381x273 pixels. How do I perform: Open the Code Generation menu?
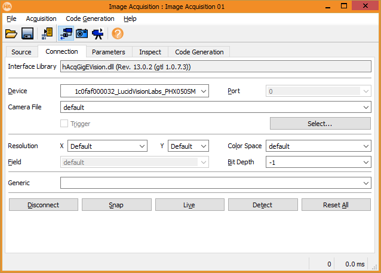click(90, 19)
